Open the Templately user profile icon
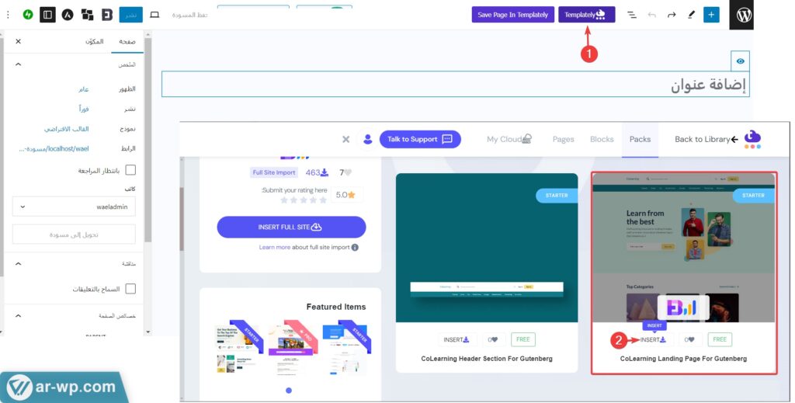 (x=368, y=140)
